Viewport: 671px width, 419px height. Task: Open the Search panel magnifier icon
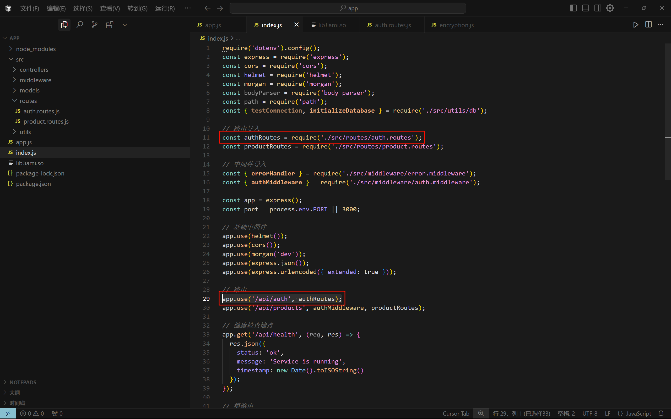pyautogui.click(x=80, y=25)
